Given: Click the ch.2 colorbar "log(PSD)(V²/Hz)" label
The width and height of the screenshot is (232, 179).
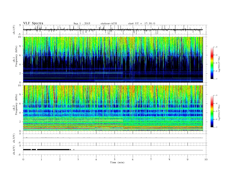Looking at the screenshot, I should (219, 112).
